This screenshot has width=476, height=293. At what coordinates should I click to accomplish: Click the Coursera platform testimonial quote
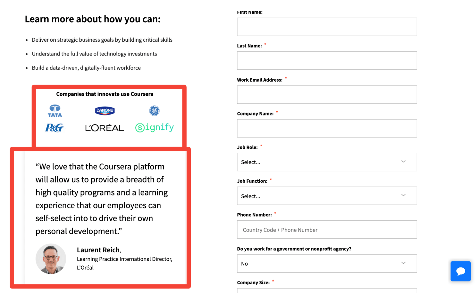102,199
